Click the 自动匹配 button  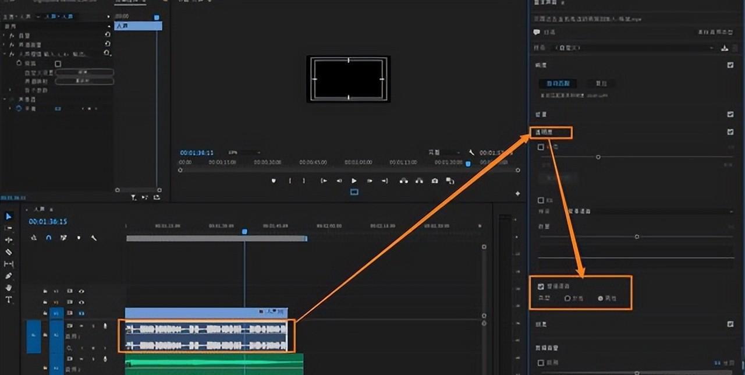point(558,84)
